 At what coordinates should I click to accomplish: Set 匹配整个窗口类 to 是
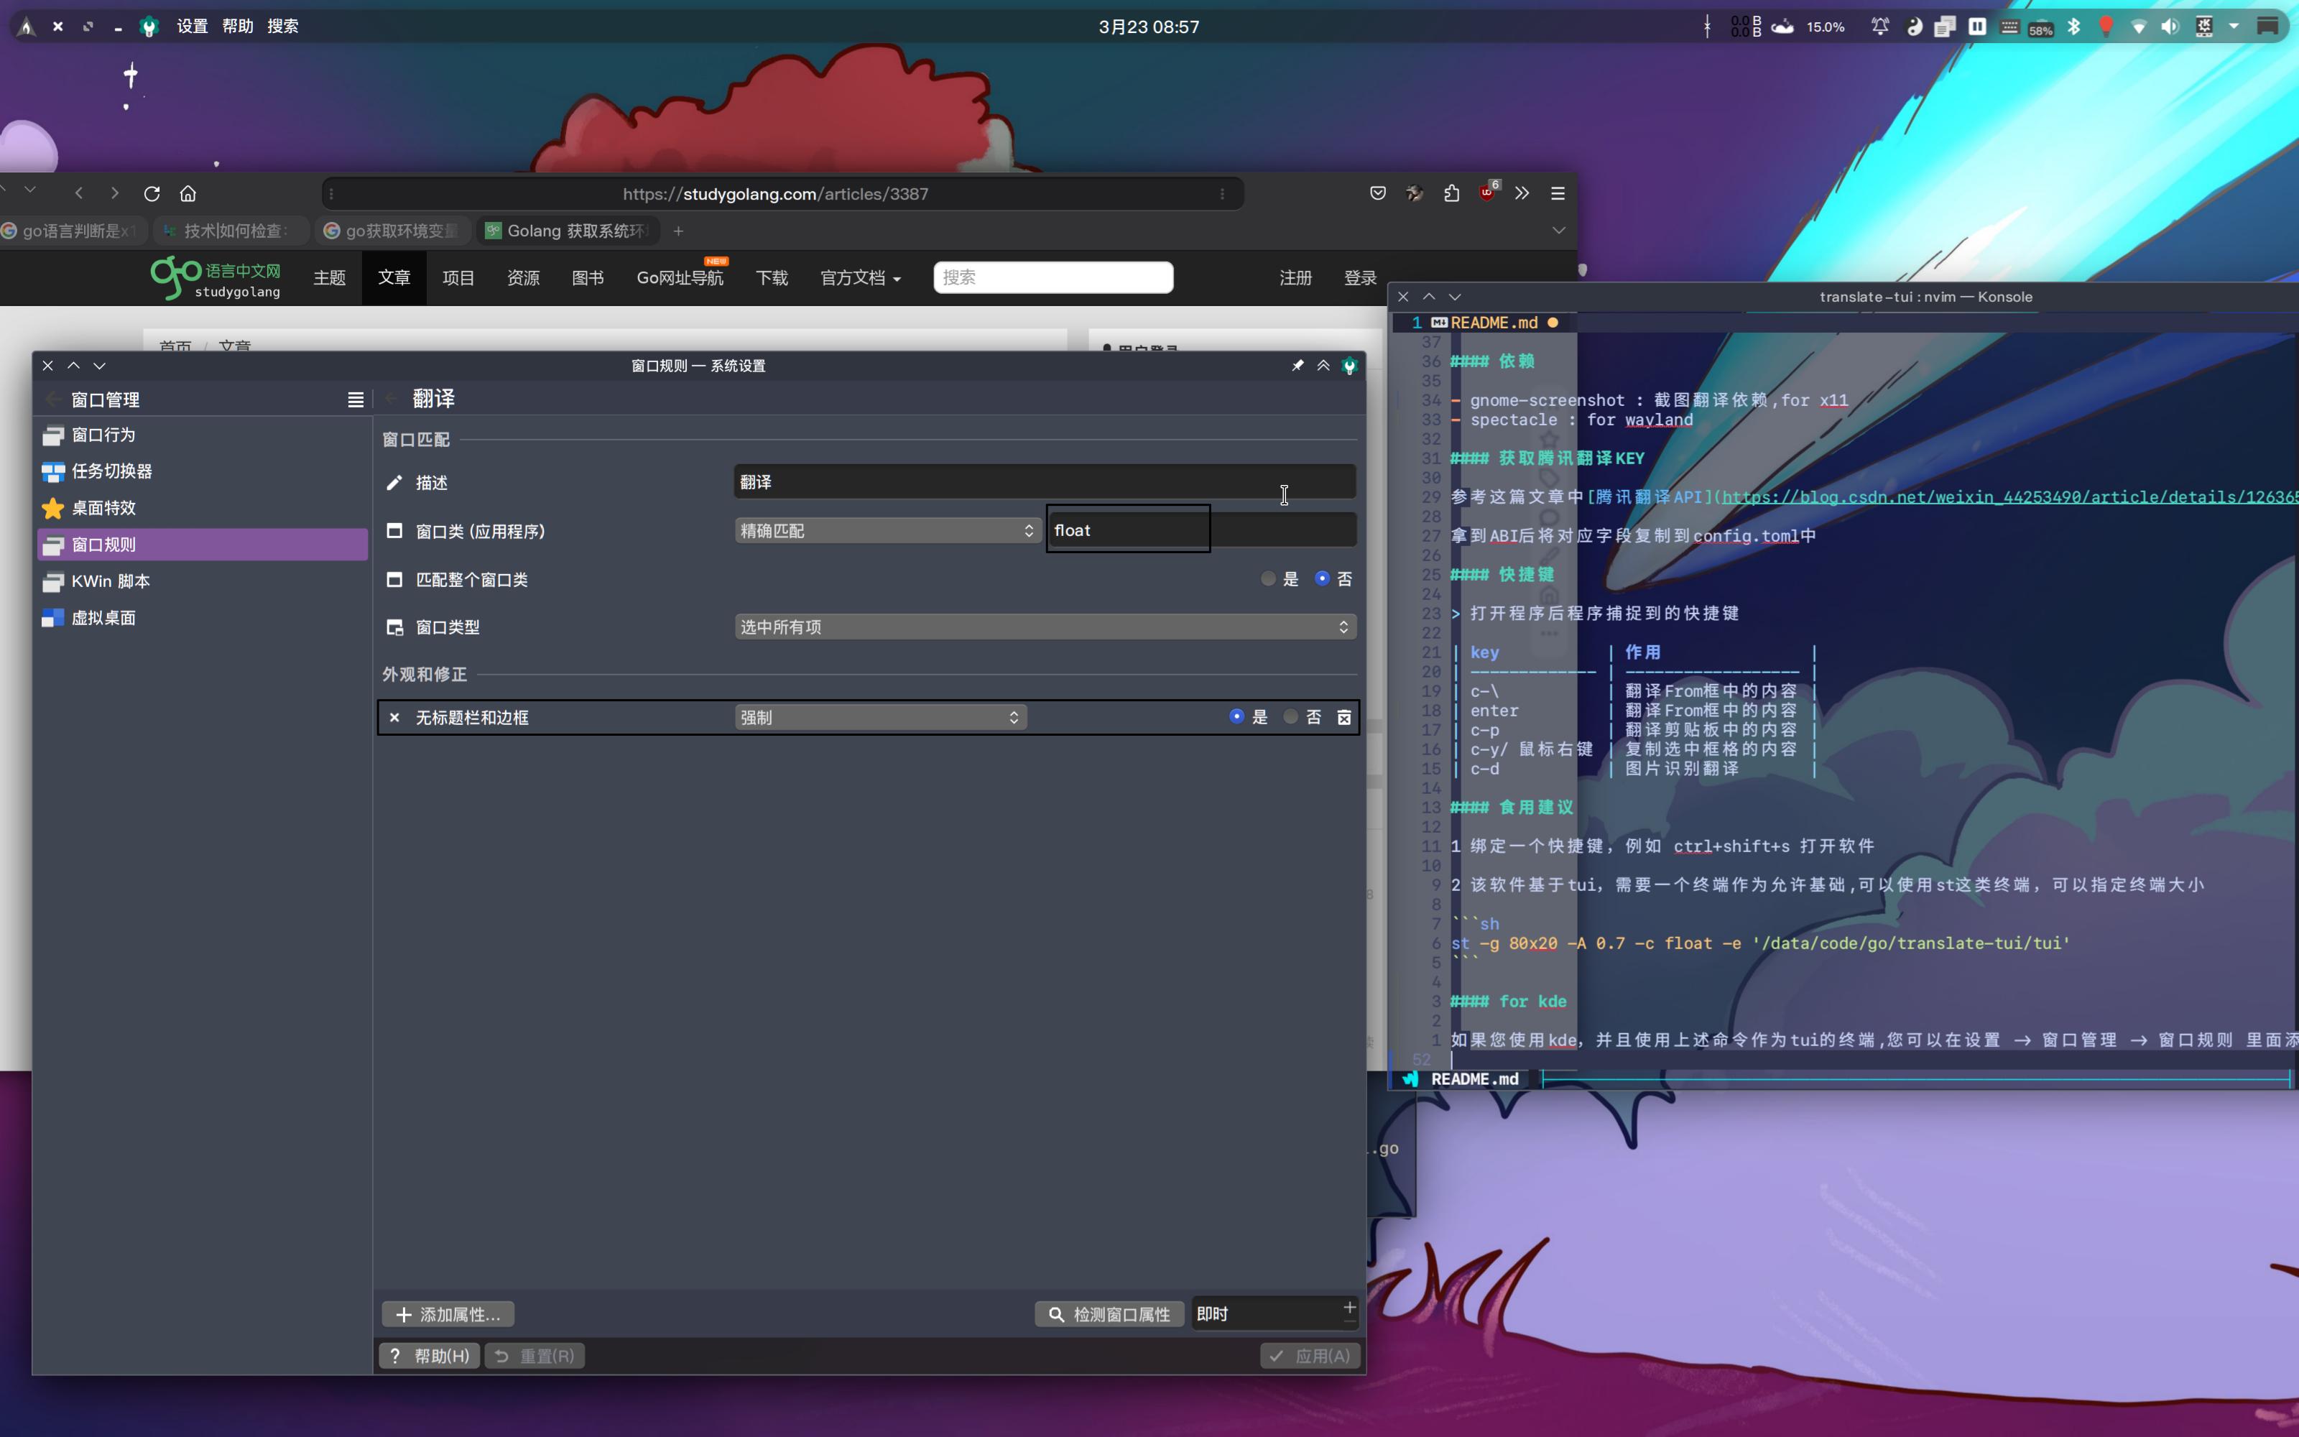point(1279,579)
